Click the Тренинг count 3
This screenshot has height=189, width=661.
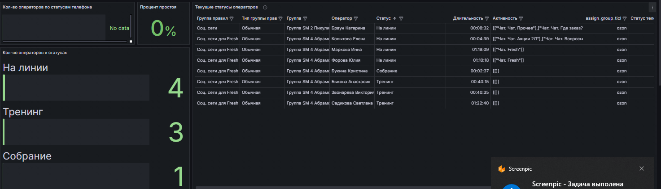[175, 132]
